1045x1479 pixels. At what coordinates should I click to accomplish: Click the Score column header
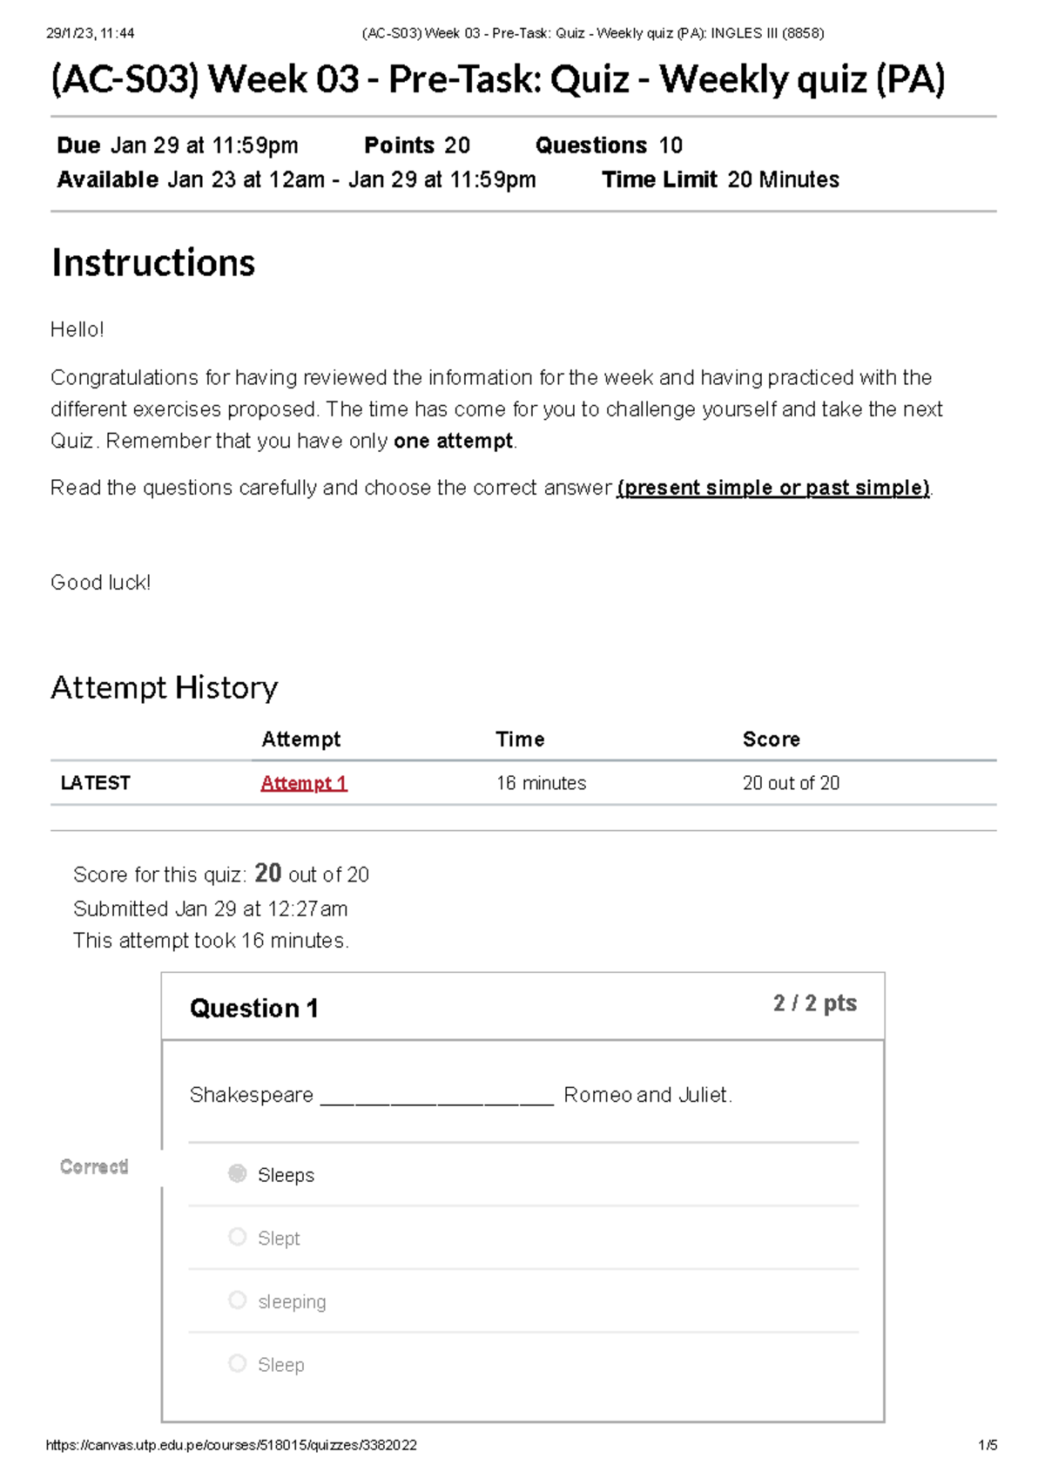tap(771, 739)
